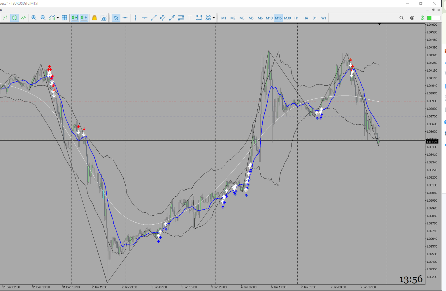Switch timeframe to H1
Viewport: 446px width, 291px height.
pos(296,18)
